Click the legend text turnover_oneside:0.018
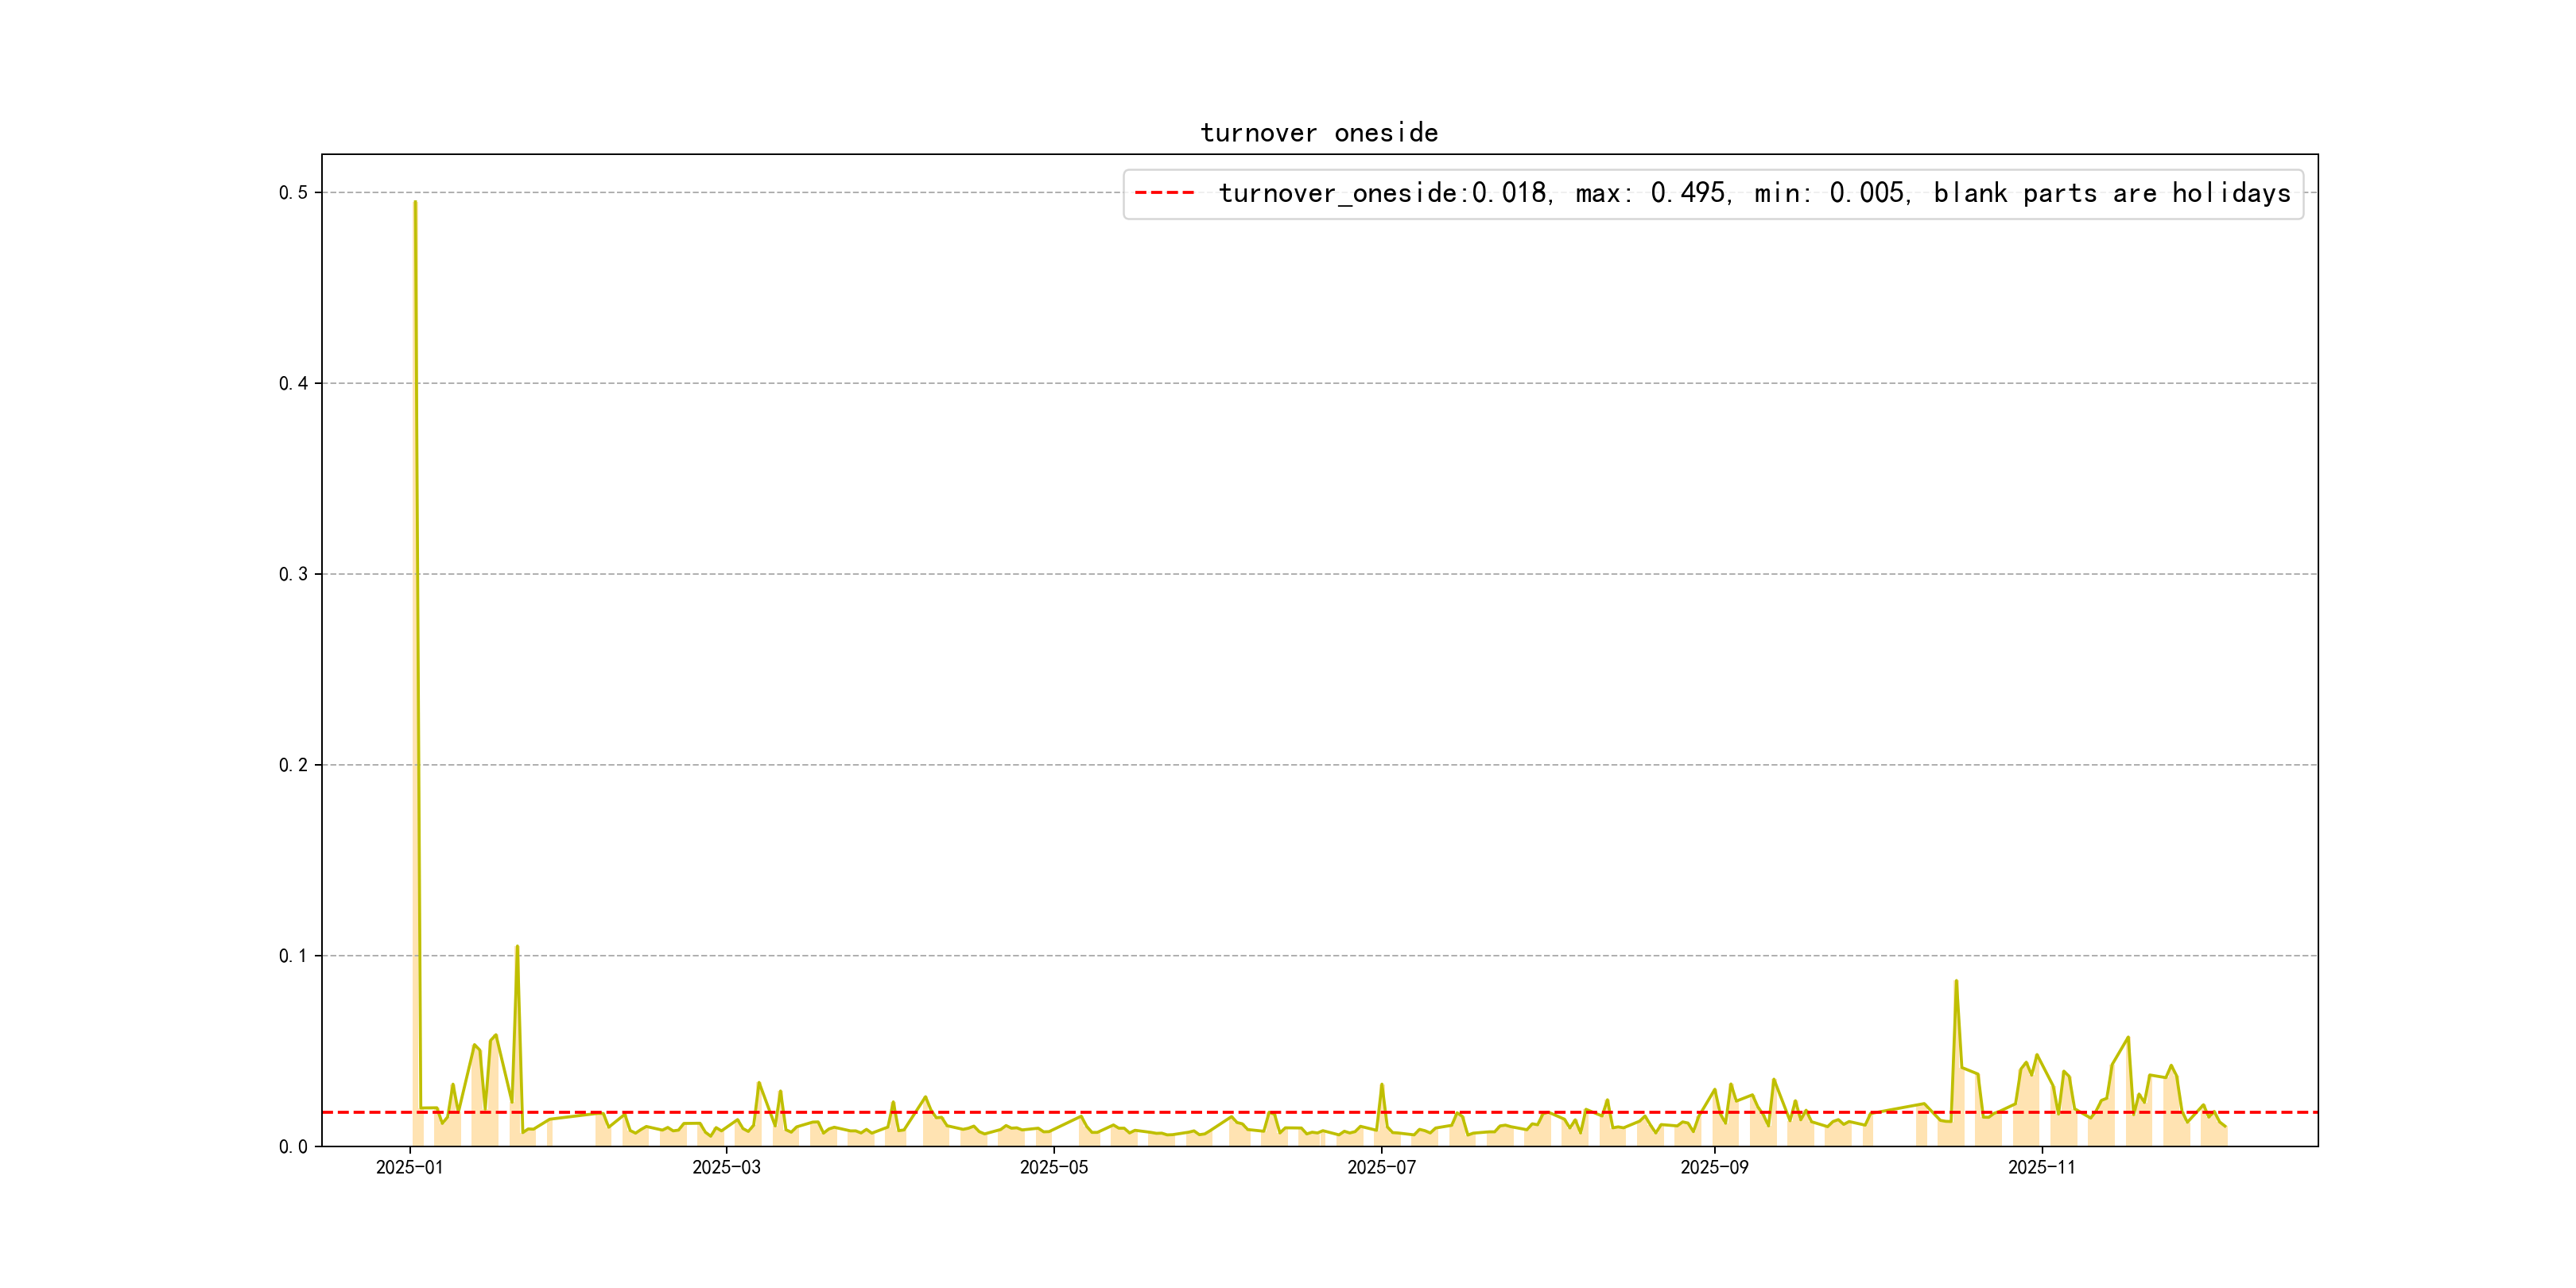Screen dimensions: 2576x1288 click(1382, 193)
